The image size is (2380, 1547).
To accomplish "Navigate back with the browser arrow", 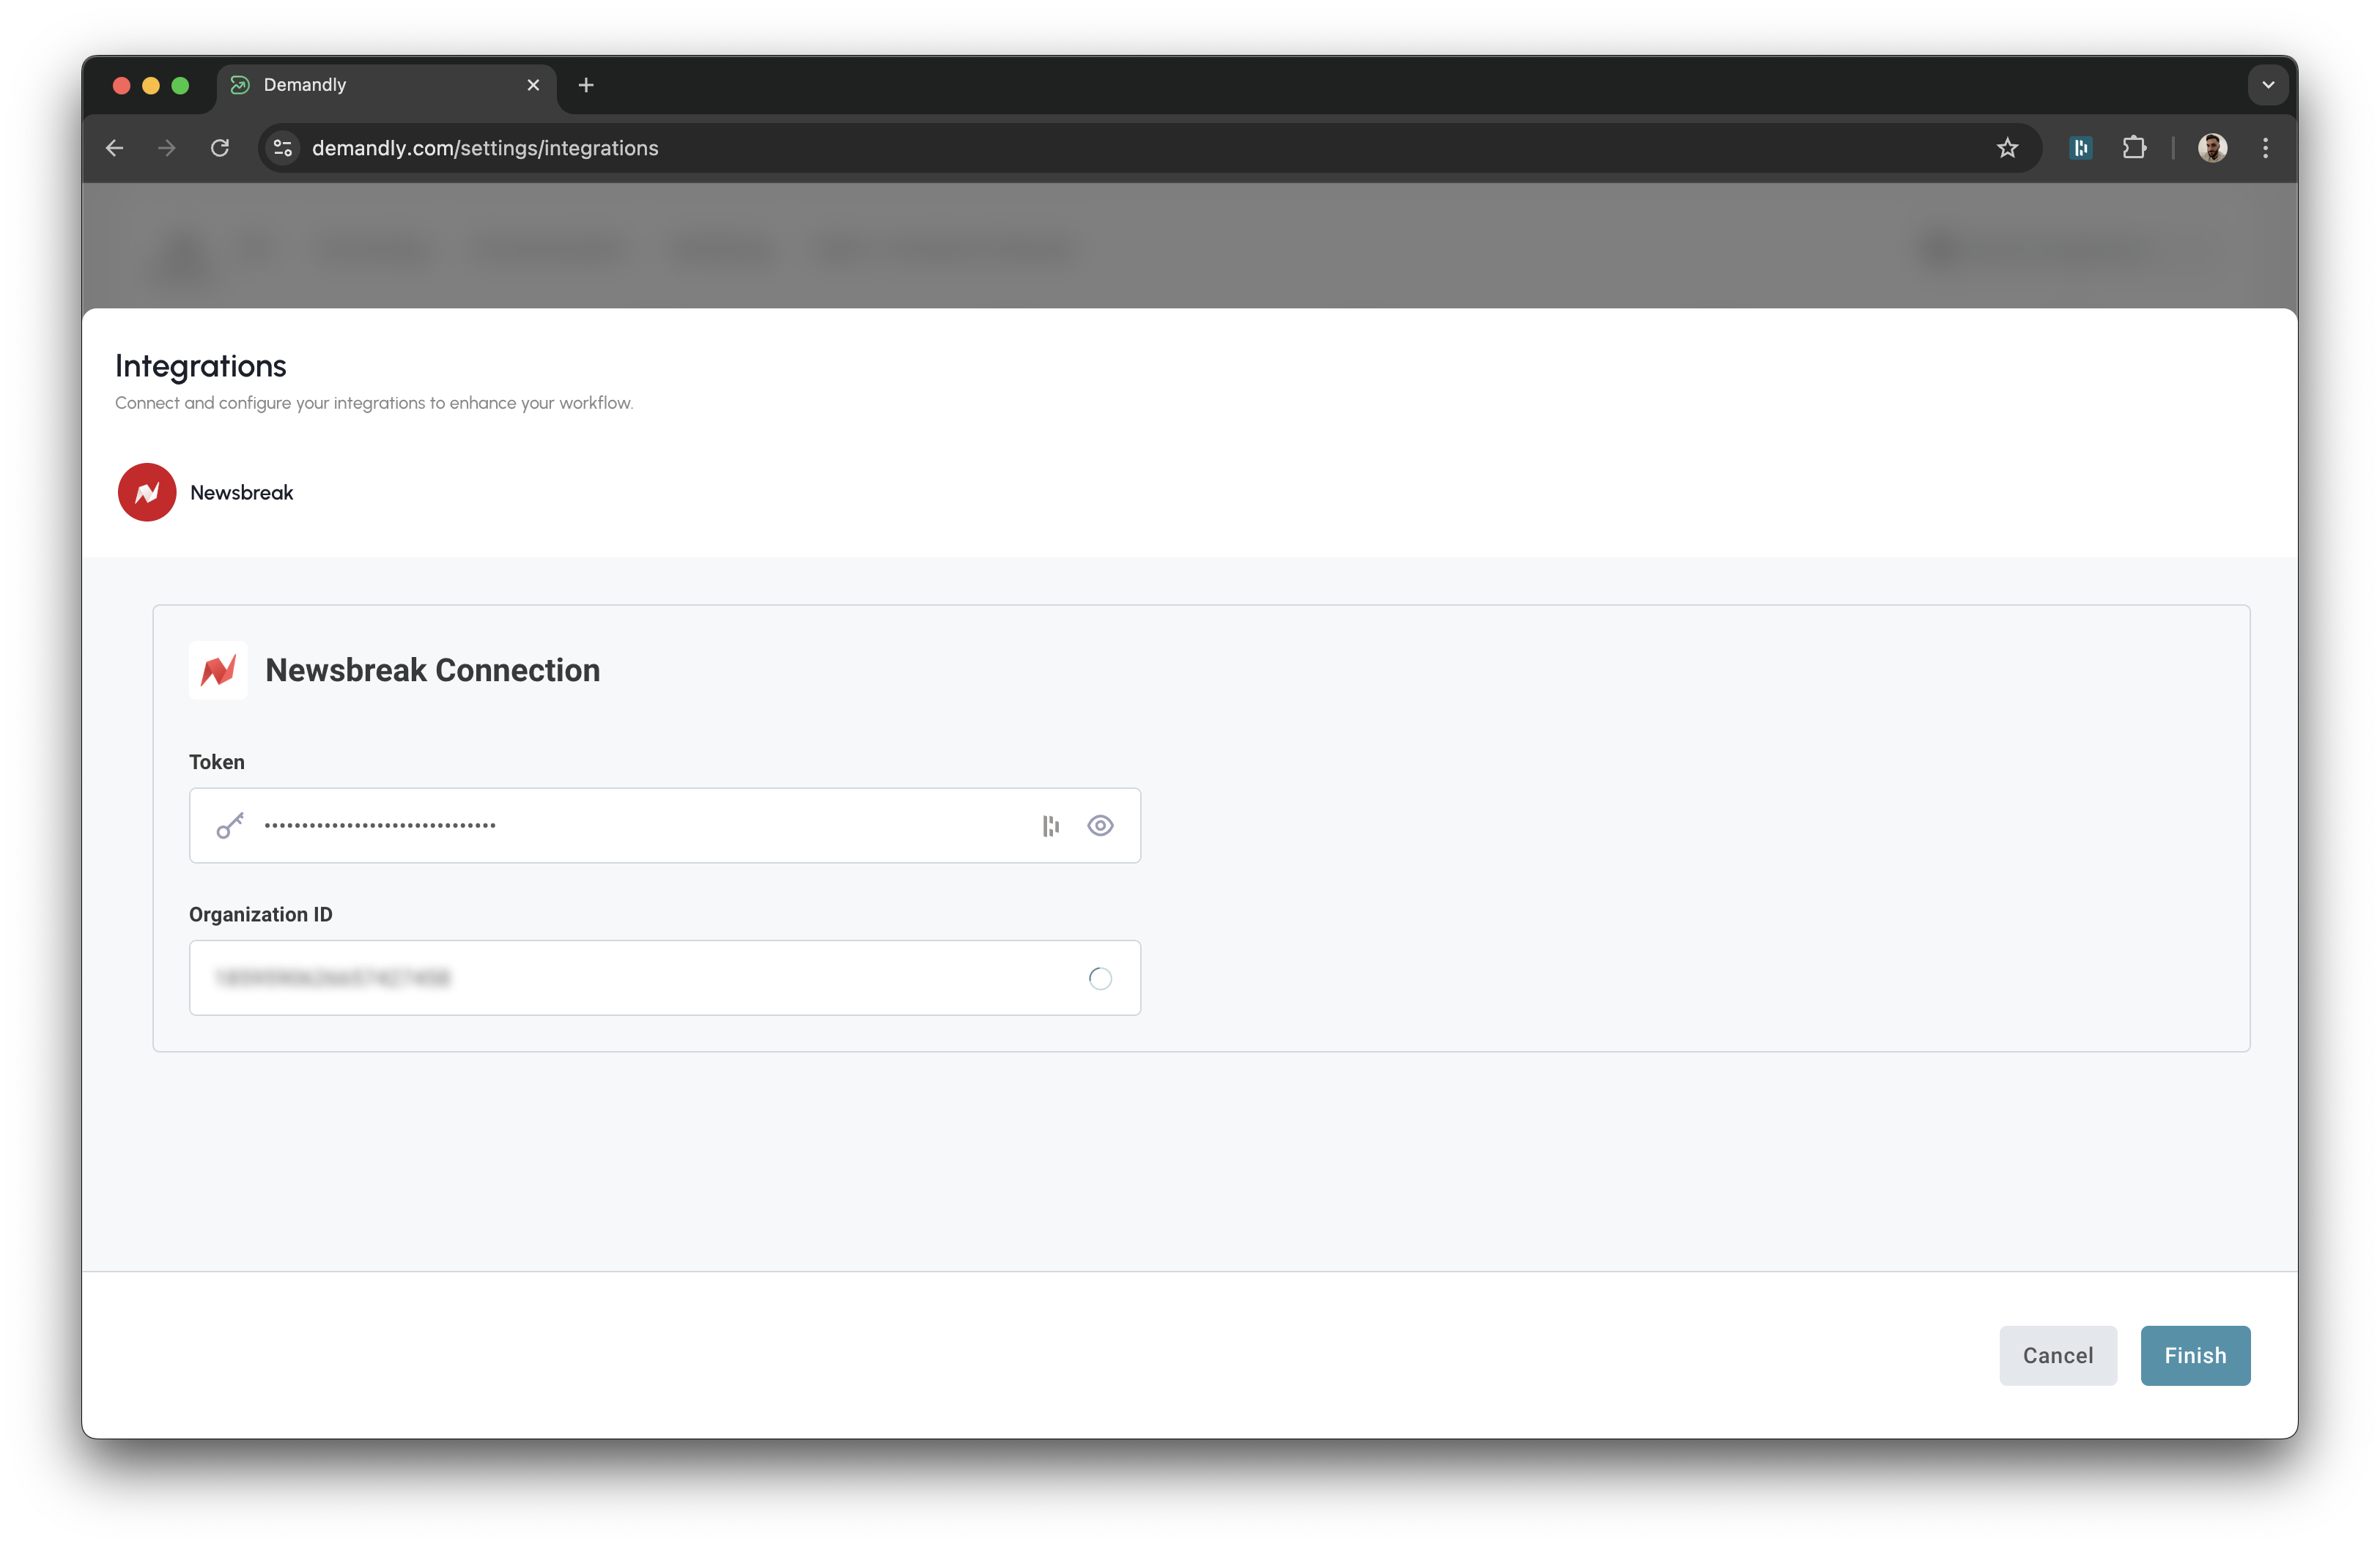I will 114,147.
